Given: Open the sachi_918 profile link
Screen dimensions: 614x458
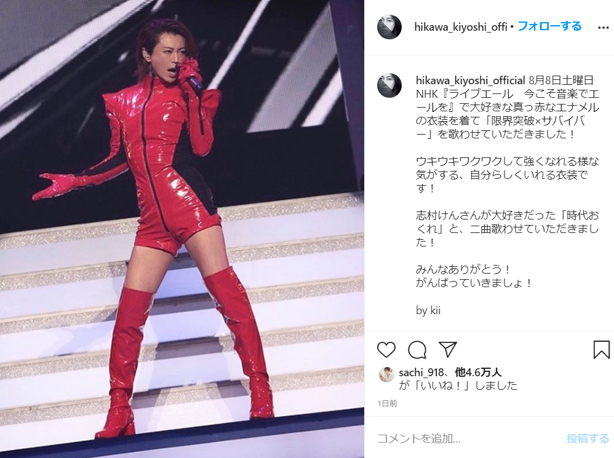Looking at the screenshot, I should click(x=421, y=373).
